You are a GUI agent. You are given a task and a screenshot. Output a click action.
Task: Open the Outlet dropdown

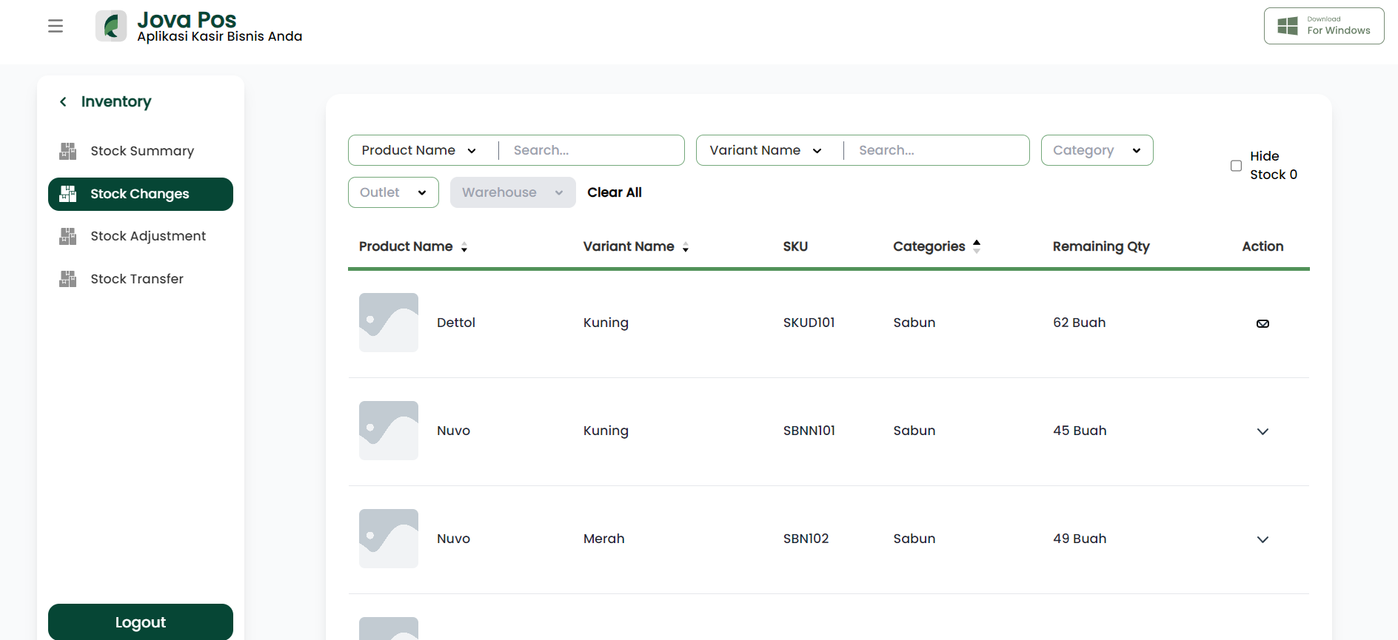point(393,192)
